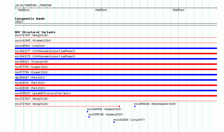Open dgv564n67 (Park2010) variant
Viewport: 224px width, 132px height.
point(30,77)
